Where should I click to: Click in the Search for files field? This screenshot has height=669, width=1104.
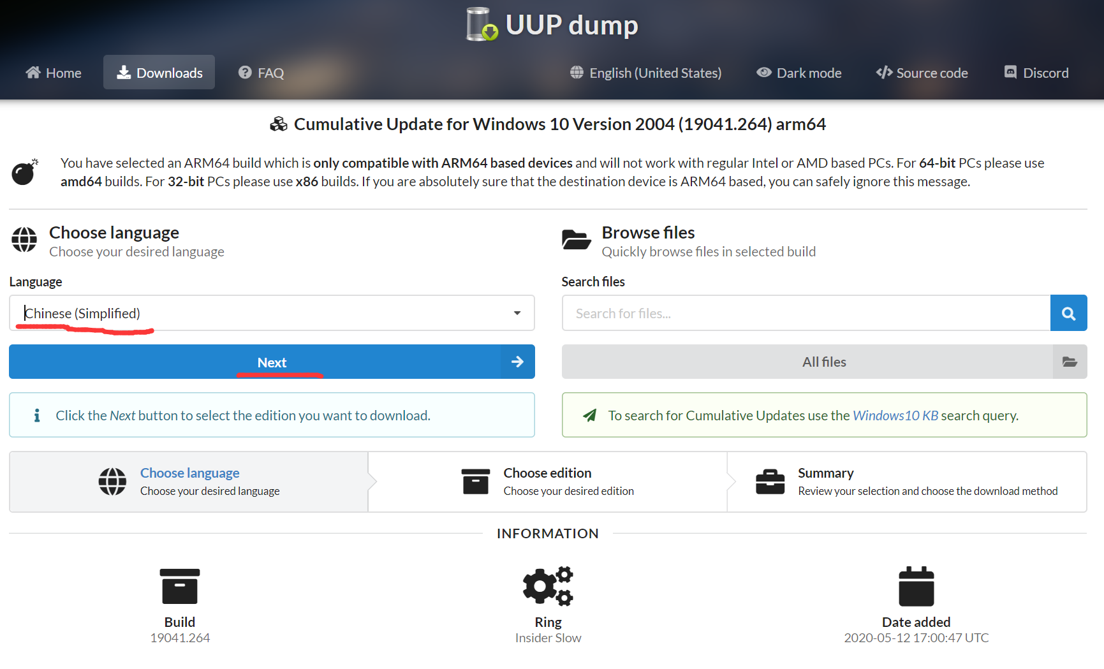806,313
